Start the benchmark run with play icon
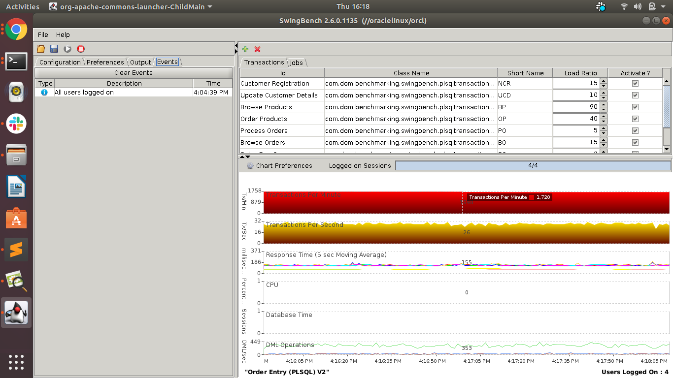Screen dimensions: 673x378 (x=67, y=49)
